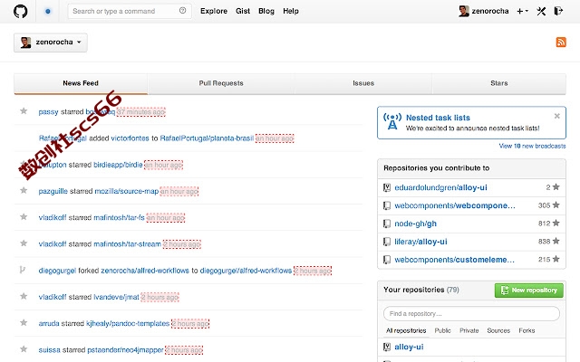Click the broadcast antenna icon
The image size is (580, 362).
[x=392, y=121]
